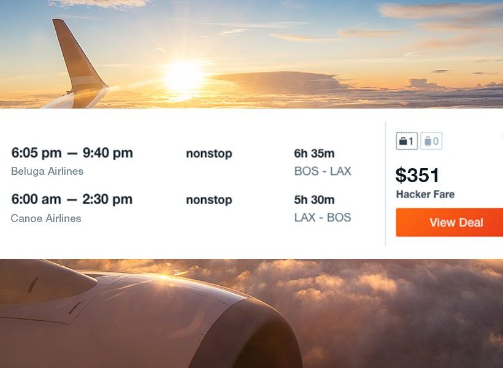Screen dimensions: 503x368
Task: Click the nonstop label on the outbound flight
Action: 208,153
